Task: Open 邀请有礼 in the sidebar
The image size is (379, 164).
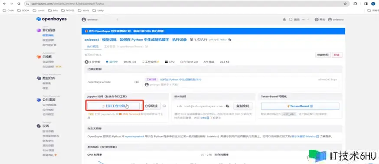Action: [x=49, y=155]
